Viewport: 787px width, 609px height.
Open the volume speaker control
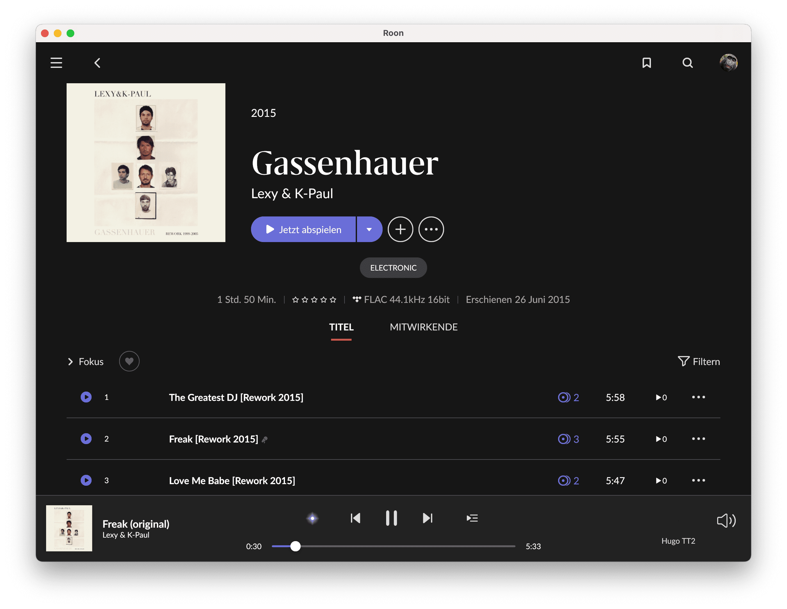726,520
